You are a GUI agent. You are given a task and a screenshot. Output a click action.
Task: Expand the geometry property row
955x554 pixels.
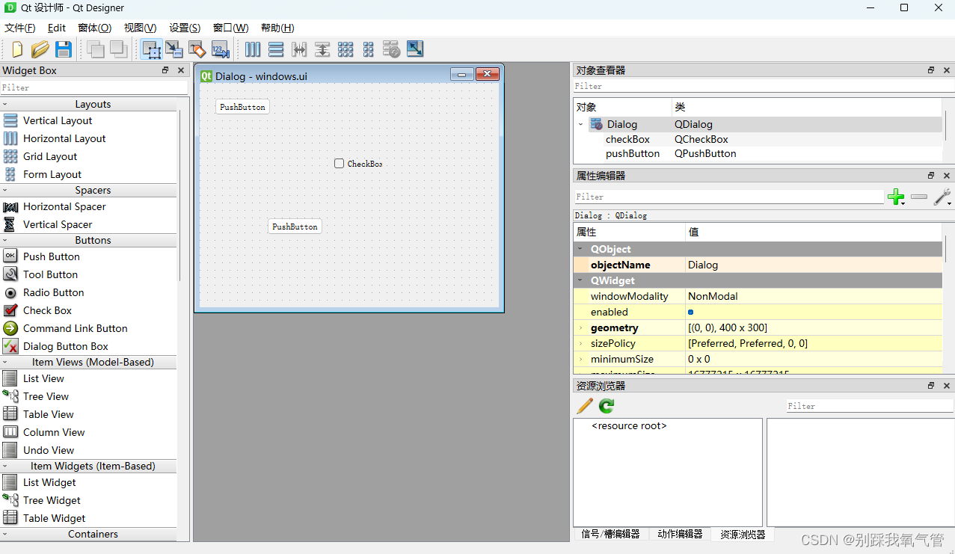580,327
